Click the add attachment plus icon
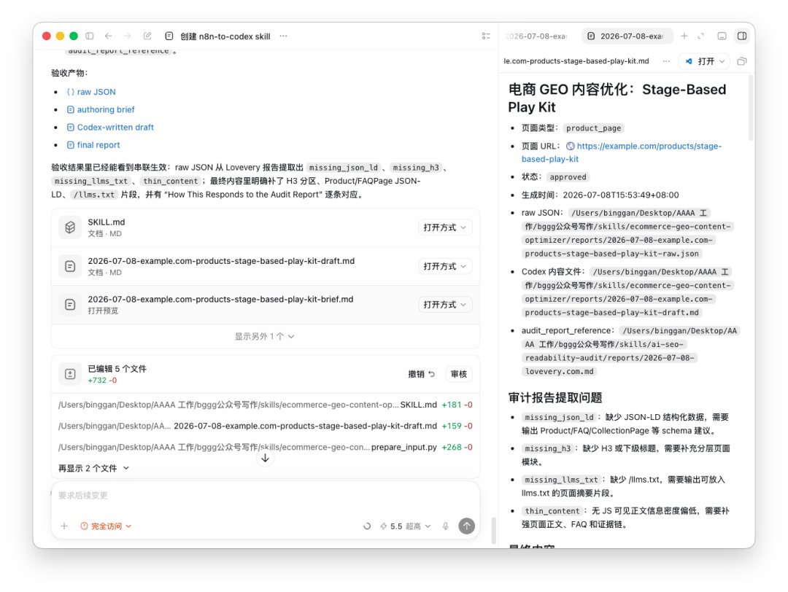Screen dimensions: 788x592 coord(64,526)
